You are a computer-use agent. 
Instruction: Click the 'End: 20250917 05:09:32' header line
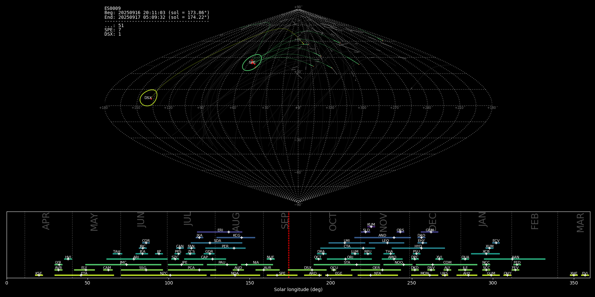[x=157, y=17]
